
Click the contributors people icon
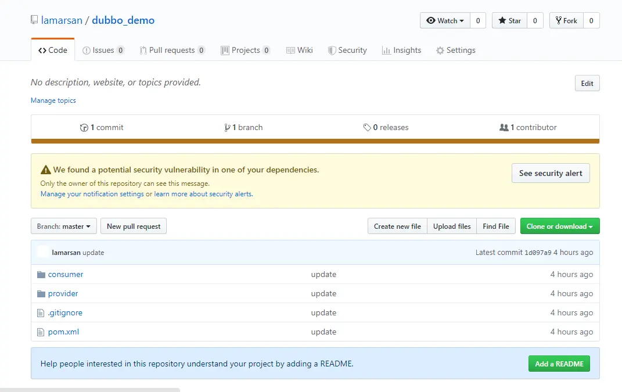tap(504, 127)
